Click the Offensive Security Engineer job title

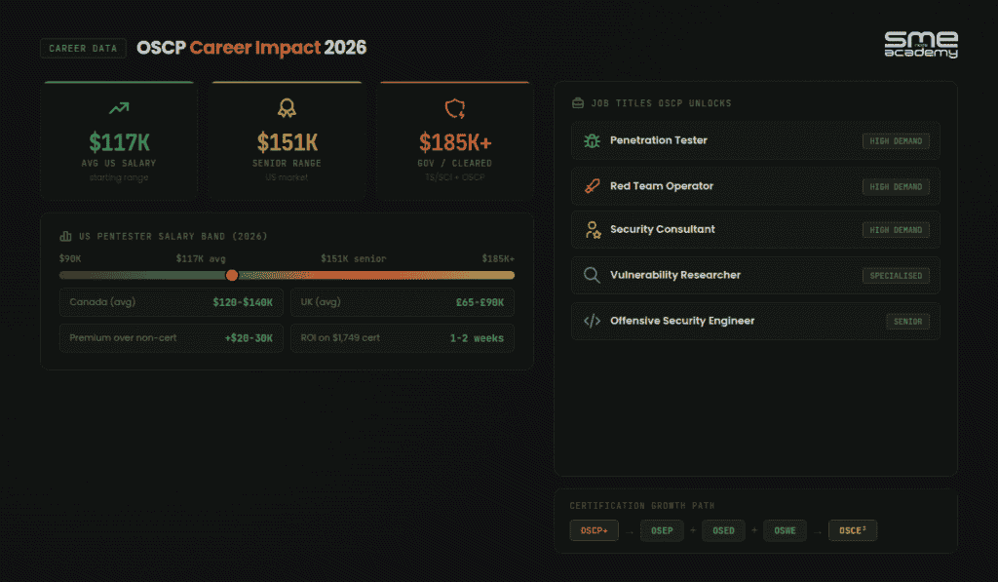[x=681, y=321]
